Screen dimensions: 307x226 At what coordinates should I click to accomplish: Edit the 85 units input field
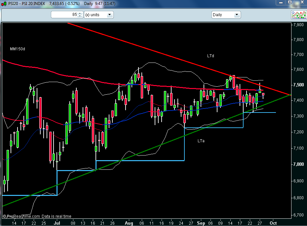pyautogui.click(x=65, y=15)
